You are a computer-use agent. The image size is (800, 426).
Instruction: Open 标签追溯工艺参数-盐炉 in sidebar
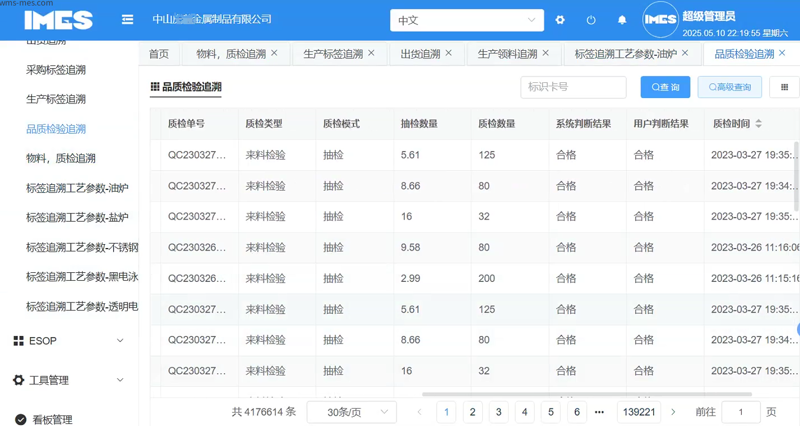pyautogui.click(x=77, y=218)
